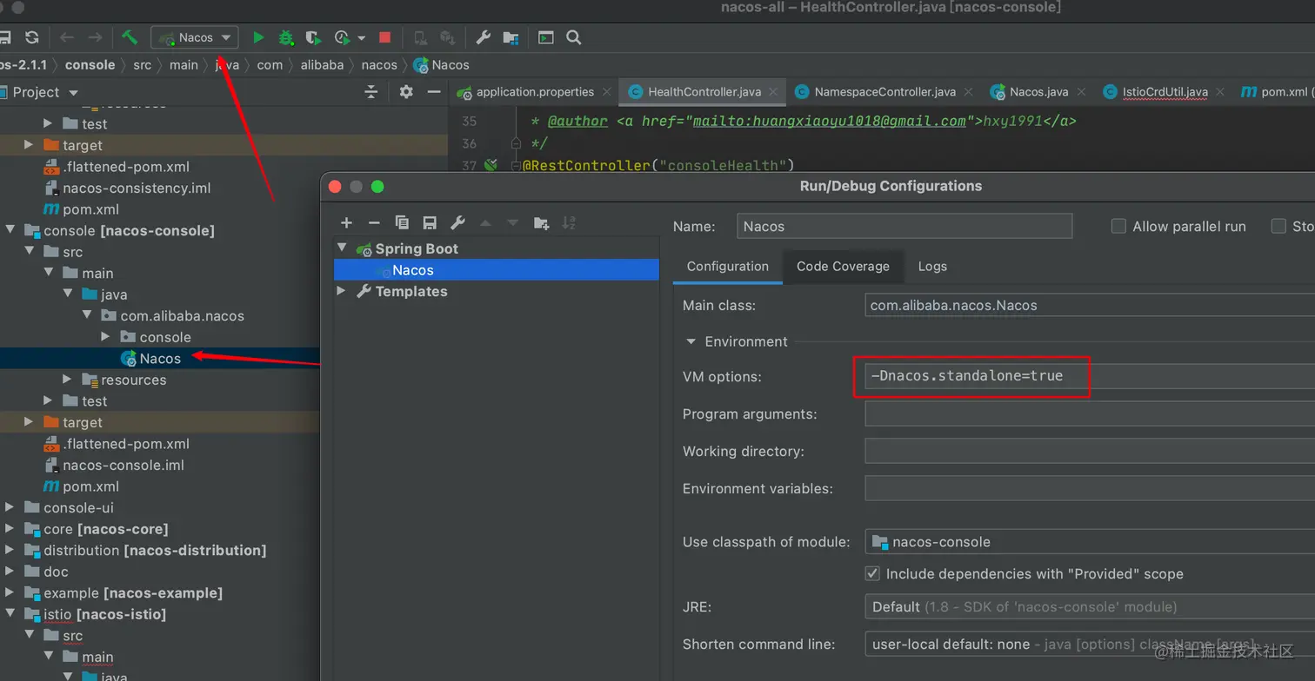Viewport: 1315px width, 681px height.
Task: Click the Build Project hammer icon
Action: 130,37
